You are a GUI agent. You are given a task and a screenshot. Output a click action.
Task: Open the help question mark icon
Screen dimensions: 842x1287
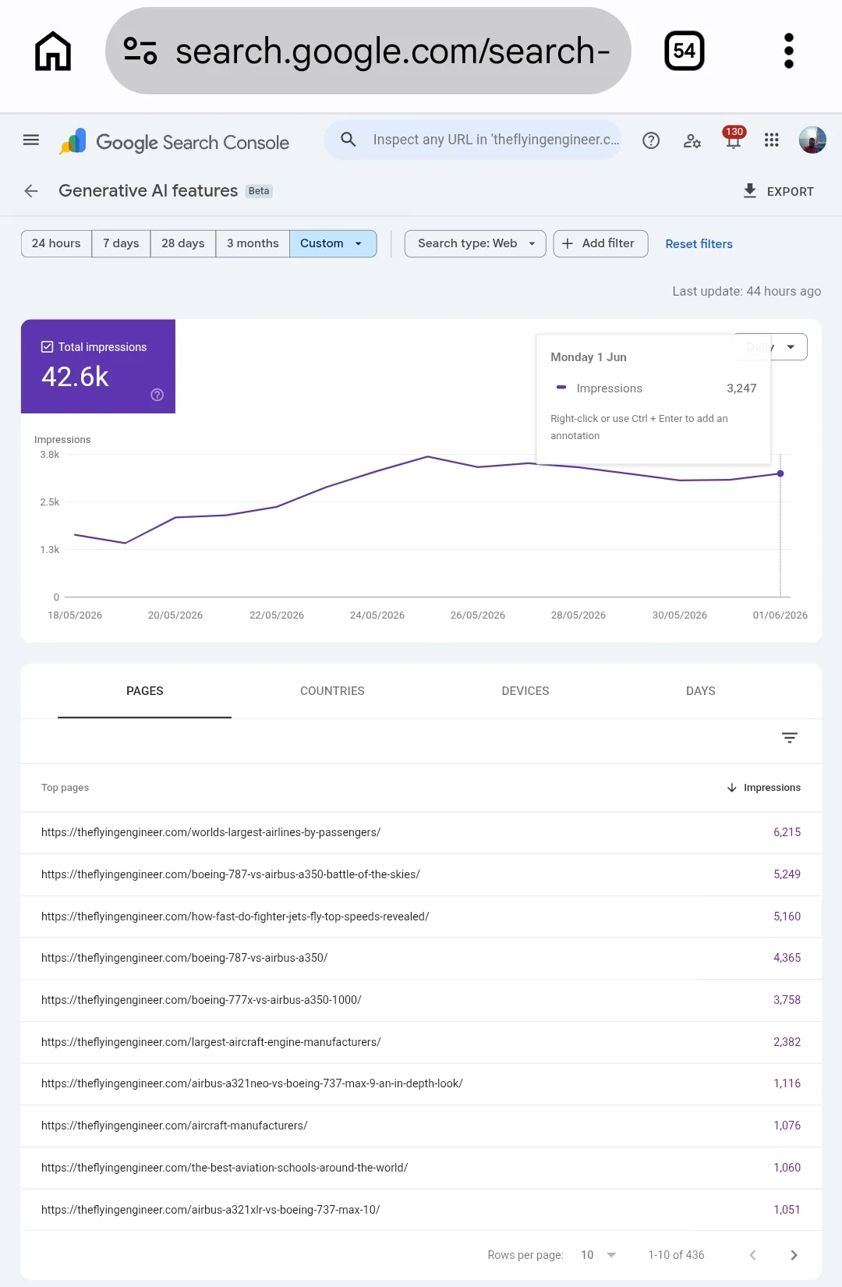pos(651,140)
